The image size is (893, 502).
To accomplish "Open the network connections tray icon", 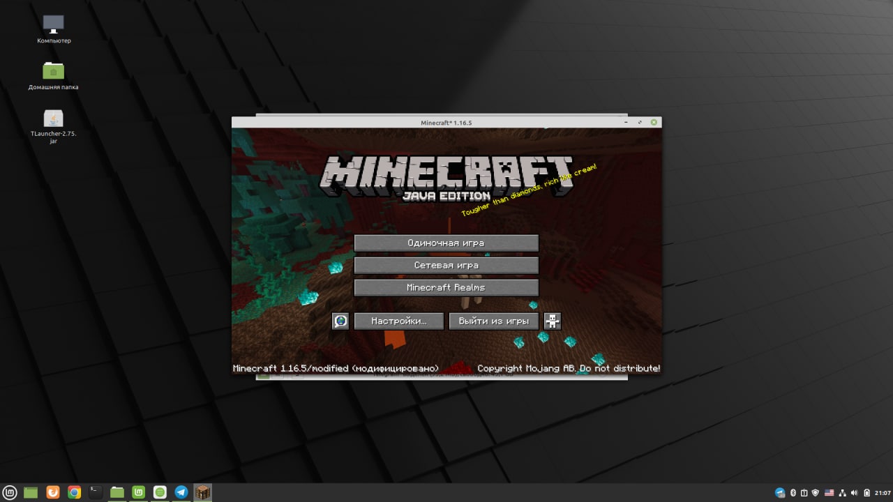I will pyautogui.click(x=842, y=493).
